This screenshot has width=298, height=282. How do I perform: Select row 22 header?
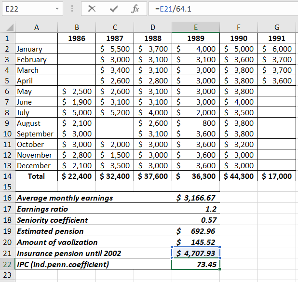[x=7, y=264]
